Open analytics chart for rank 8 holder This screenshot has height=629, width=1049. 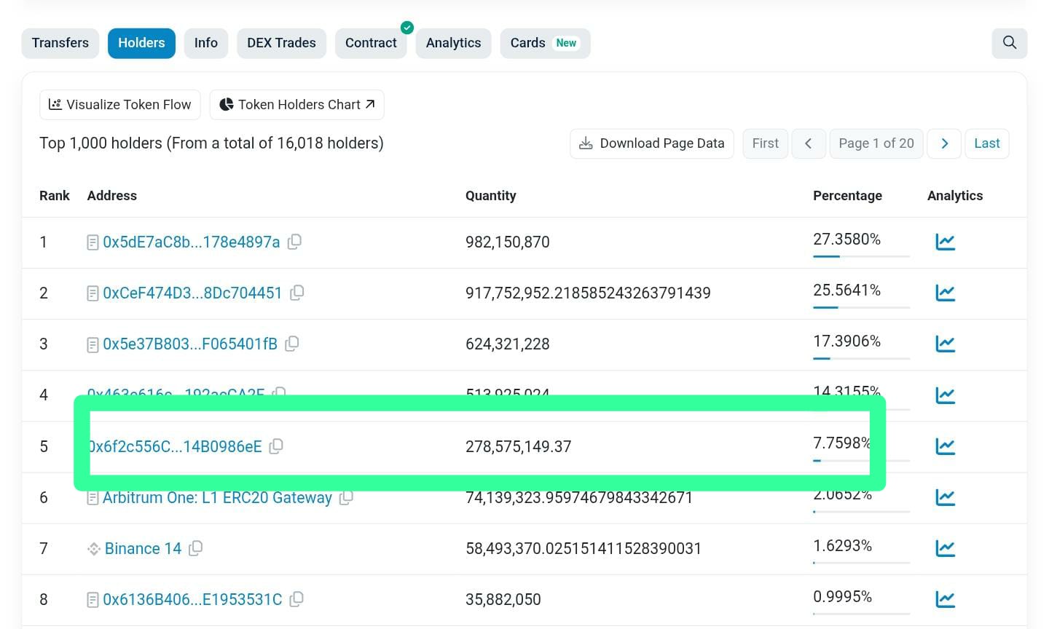click(x=945, y=599)
